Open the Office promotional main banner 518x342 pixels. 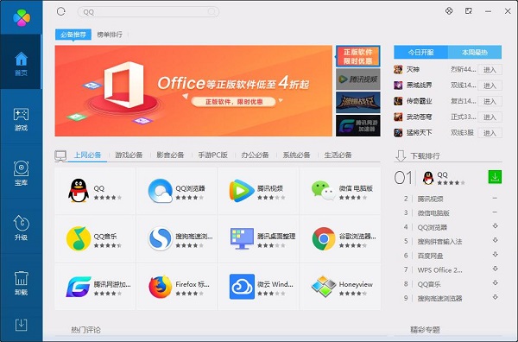pyautogui.click(x=193, y=91)
